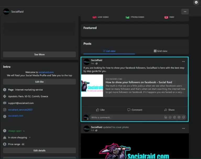
Task: Attach a photo to the comment
Action: tap(175, 117)
